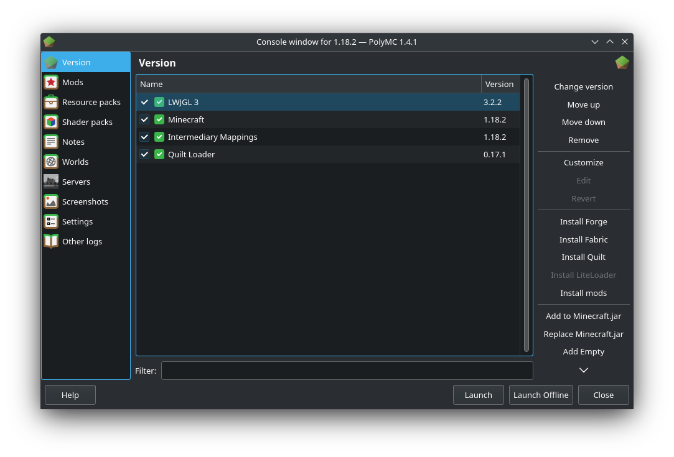
Task: Click the vertical scrollbar of the component list
Action: coord(526,215)
